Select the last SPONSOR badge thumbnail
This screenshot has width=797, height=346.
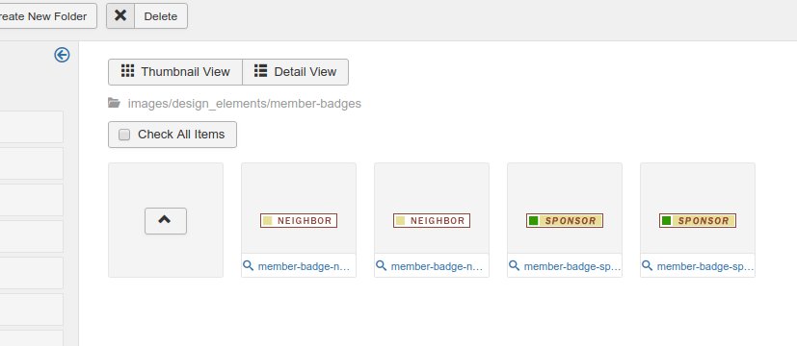(x=698, y=220)
